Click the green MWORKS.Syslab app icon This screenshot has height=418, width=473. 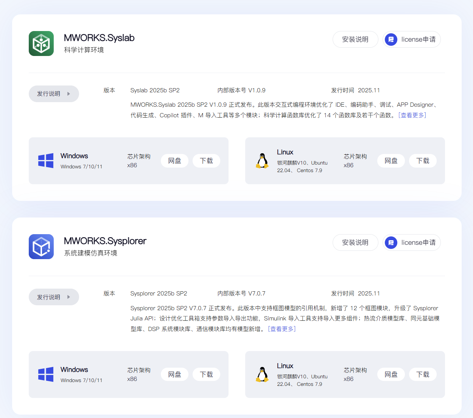[x=41, y=44]
